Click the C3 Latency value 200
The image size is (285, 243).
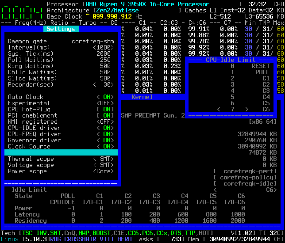155,214
